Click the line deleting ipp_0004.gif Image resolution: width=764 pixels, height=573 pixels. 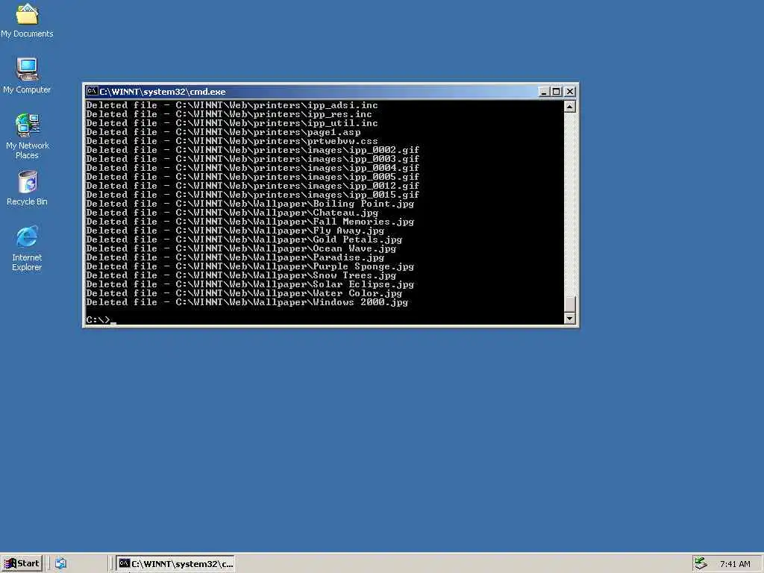[x=253, y=168]
